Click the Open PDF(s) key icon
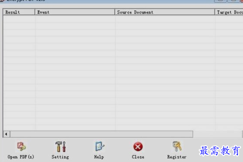This screenshot has width=243, height=162. (21, 146)
